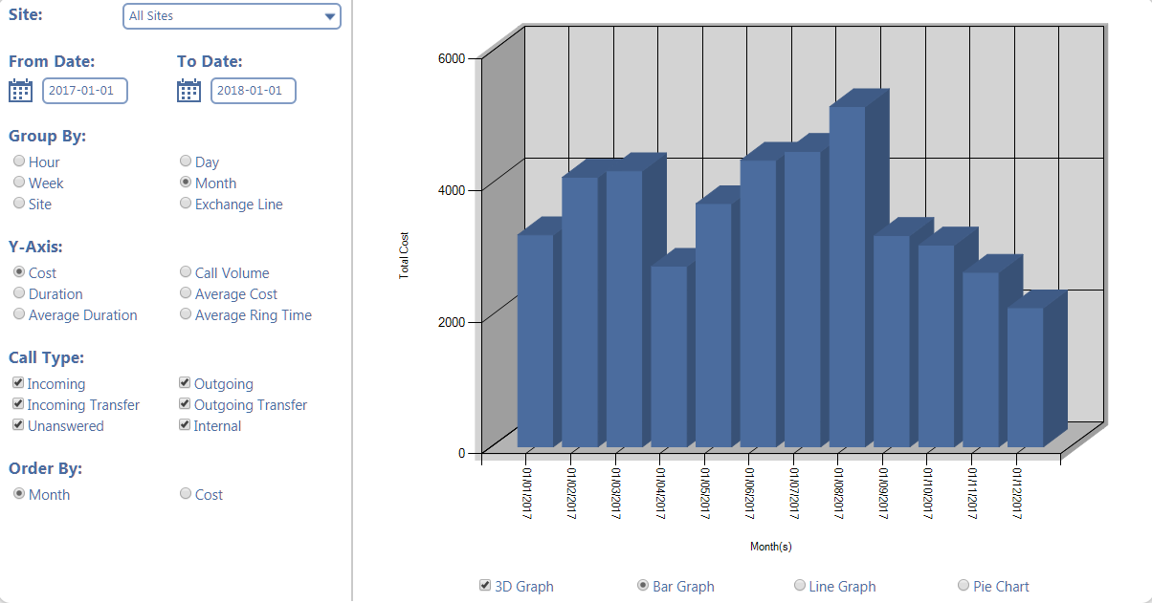This screenshot has height=603, width=1152.
Task: Disable the Unanswered call type
Action: click(18, 425)
